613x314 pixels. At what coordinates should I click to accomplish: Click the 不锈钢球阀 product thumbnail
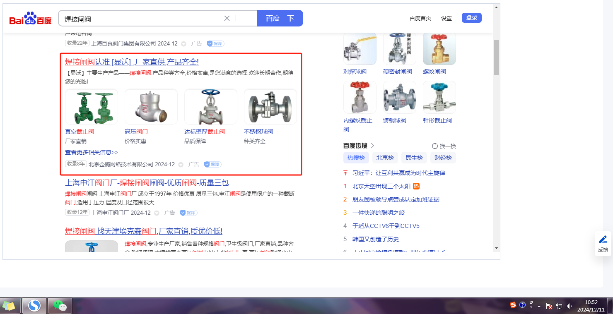tap(270, 107)
